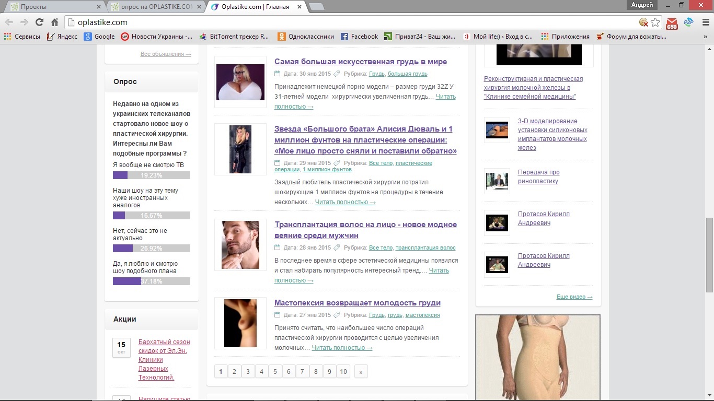Screen dimensions: 714x401
Task: Click the 1 миллион фунтов rubric tag
Action: tap(327, 170)
